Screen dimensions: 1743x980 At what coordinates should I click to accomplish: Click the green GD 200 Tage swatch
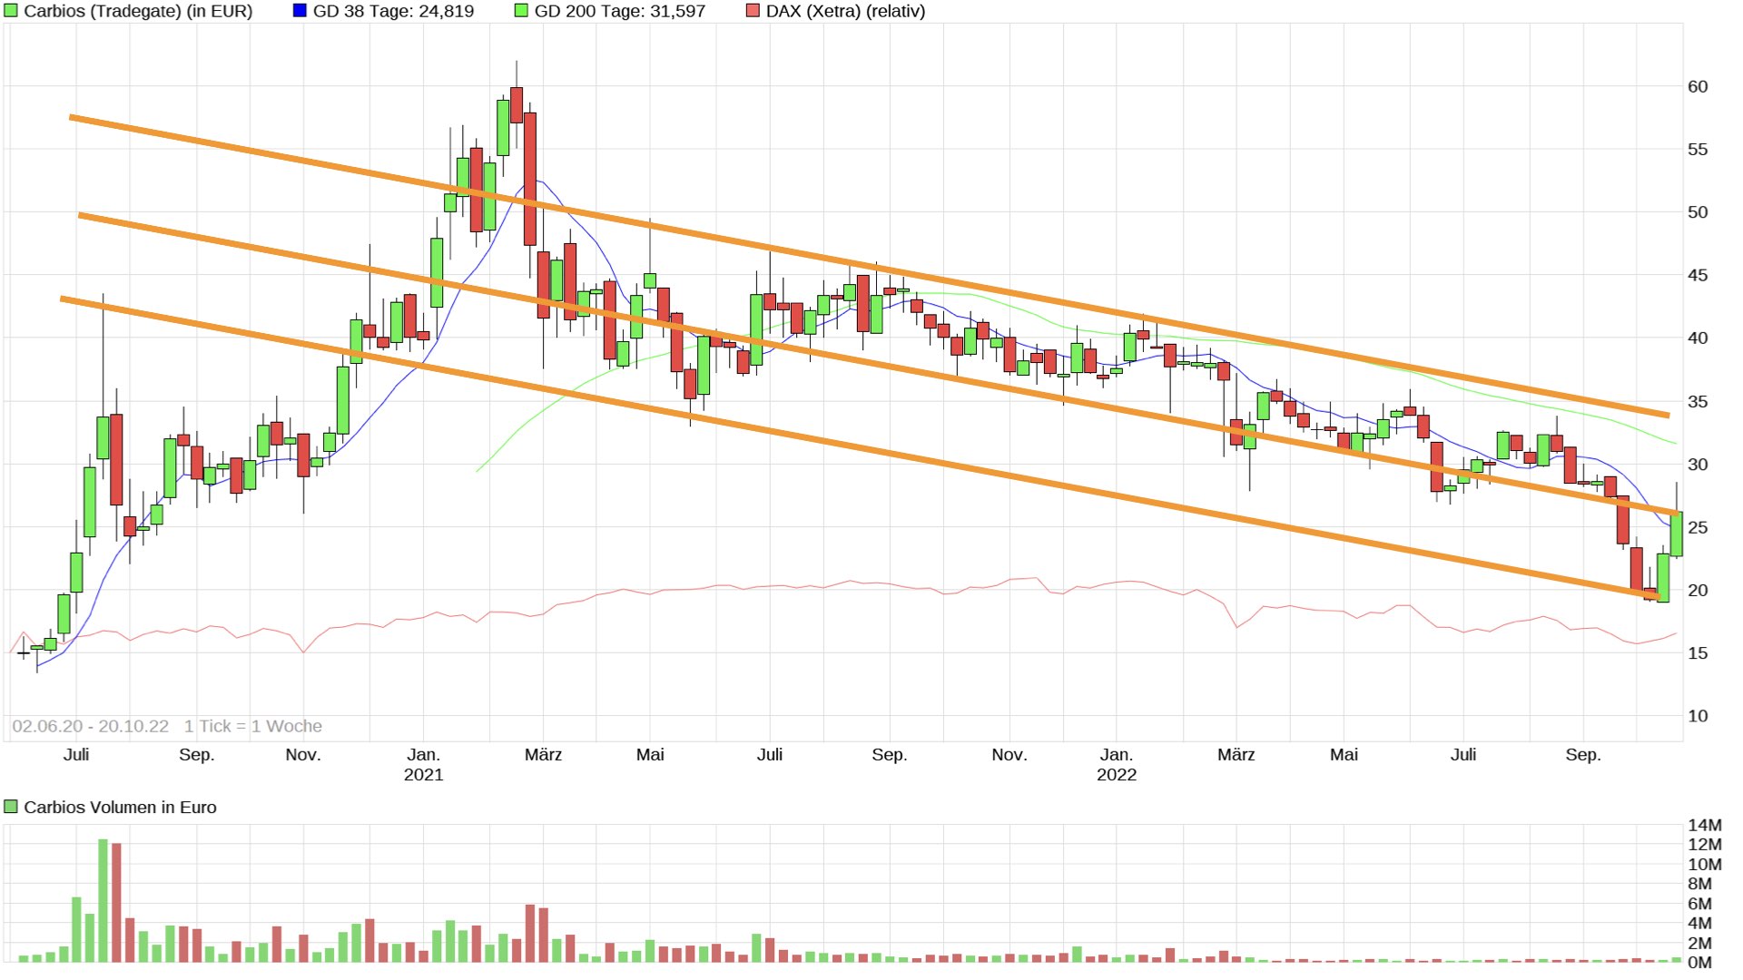(x=521, y=11)
